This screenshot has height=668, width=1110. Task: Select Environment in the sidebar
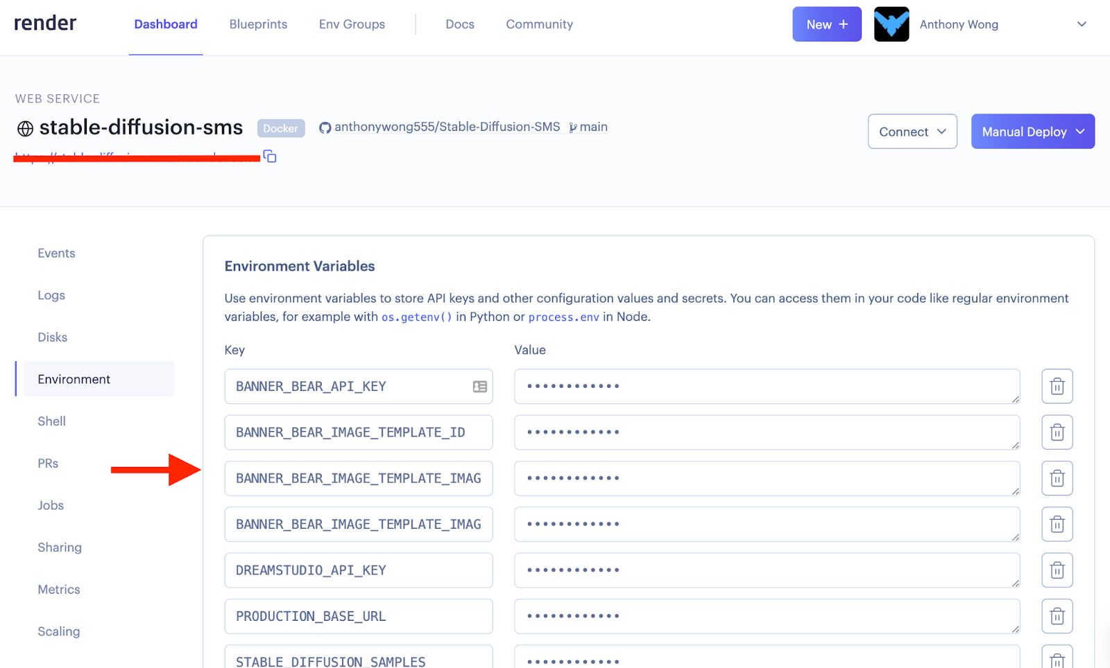(x=99, y=379)
